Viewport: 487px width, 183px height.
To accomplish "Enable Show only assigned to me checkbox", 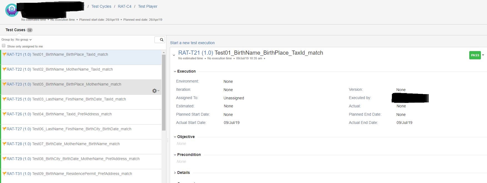I will (x=4, y=46).
